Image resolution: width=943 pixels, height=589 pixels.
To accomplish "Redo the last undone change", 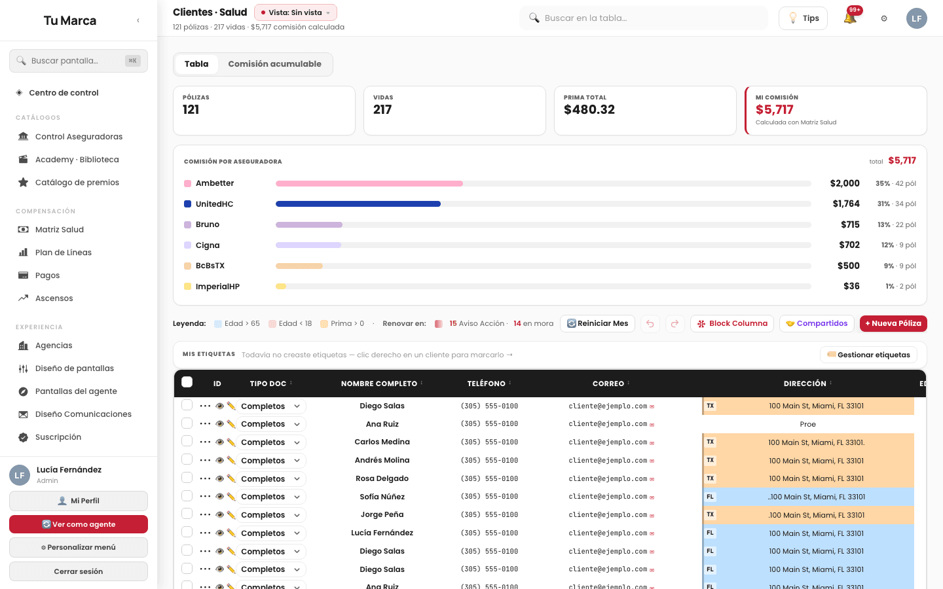I will click(x=675, y=323).
